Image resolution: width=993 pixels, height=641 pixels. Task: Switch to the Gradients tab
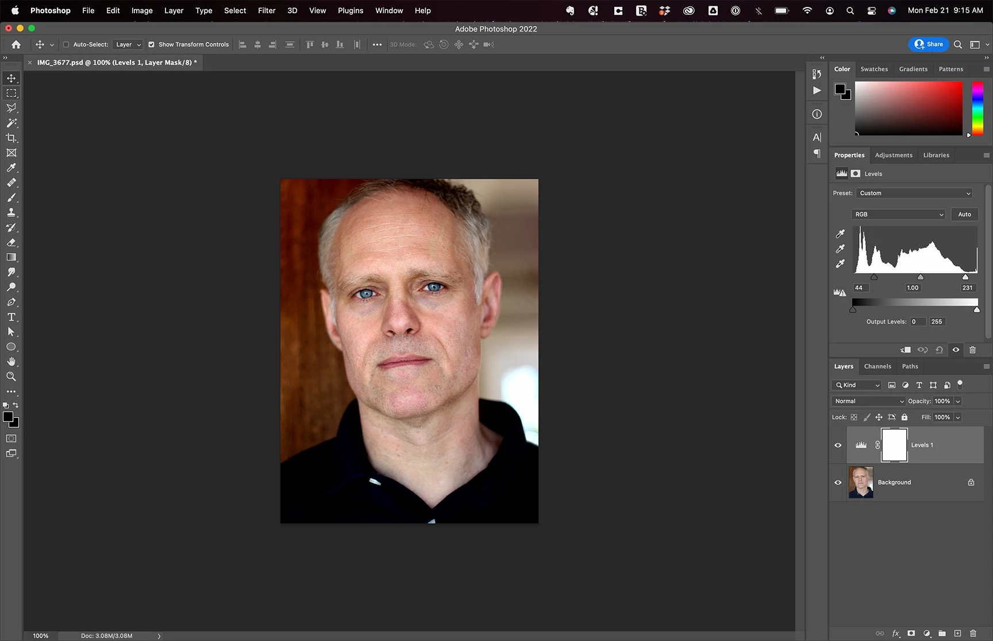[x=913, y=69]
